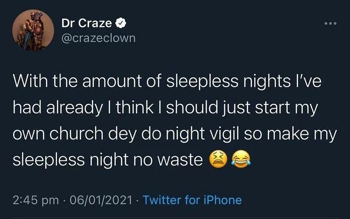Viewport: 350px width, 219px height.
Task: Open the @crazeclown handle
Action: pos(98,37)
